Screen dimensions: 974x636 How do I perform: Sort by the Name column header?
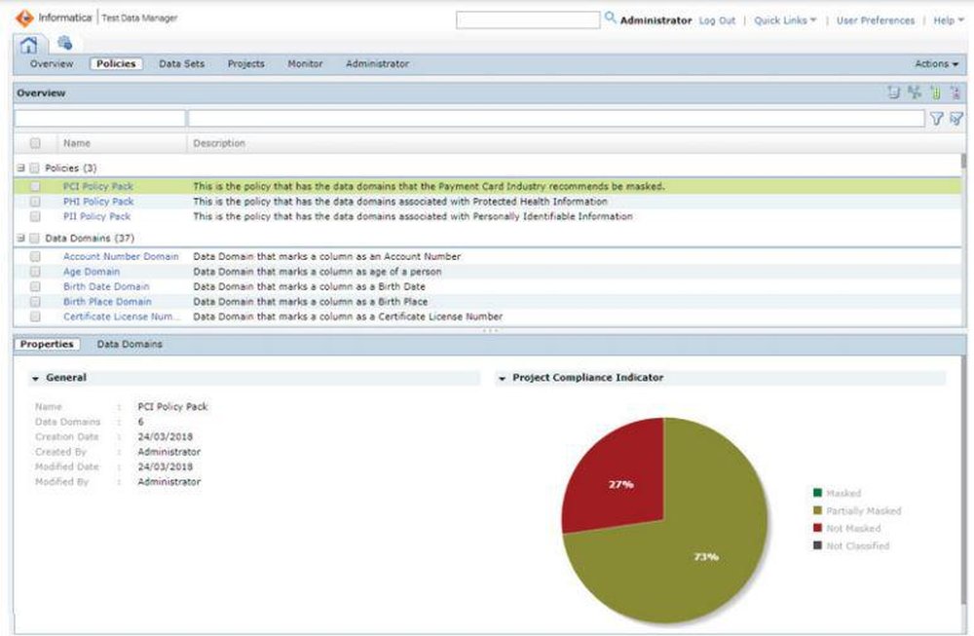77,143
